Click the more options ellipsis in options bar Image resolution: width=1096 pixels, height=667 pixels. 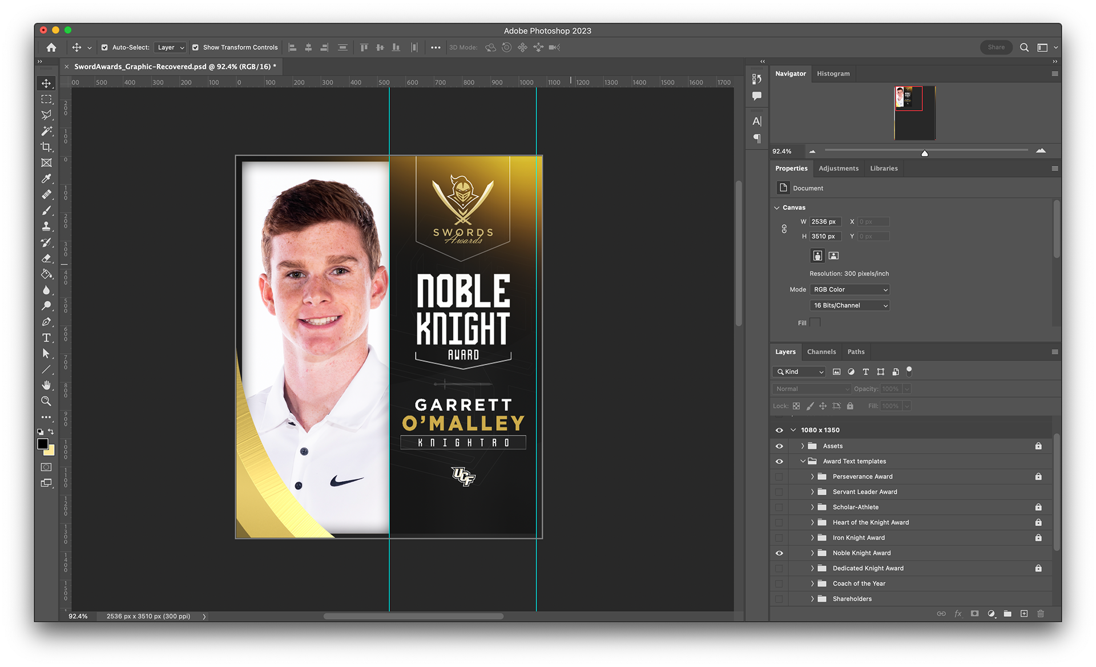436,47
